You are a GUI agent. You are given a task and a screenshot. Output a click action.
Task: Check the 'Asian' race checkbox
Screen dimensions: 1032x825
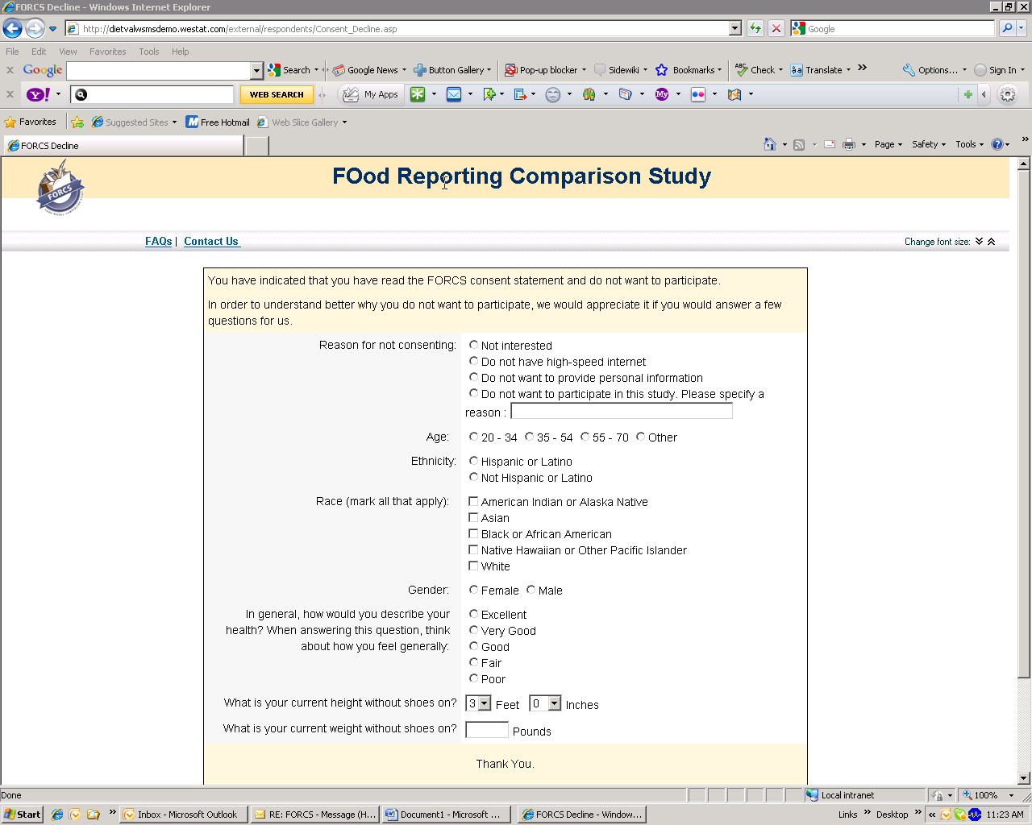coord(473,517)
